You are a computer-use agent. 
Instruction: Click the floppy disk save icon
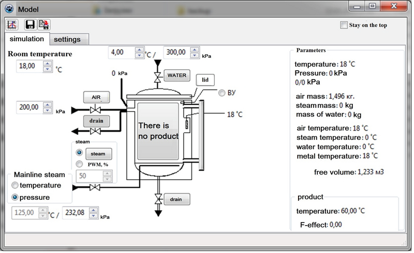31,25
